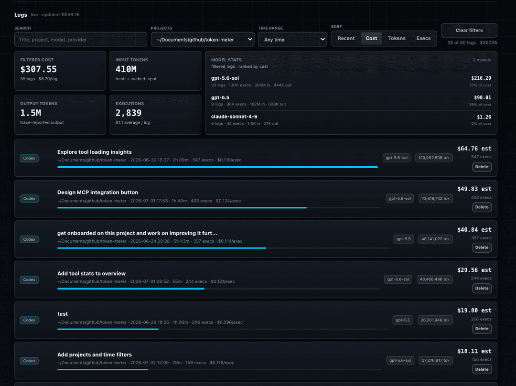Click the cost bar of Explore tool loading insights

[217, 167]
